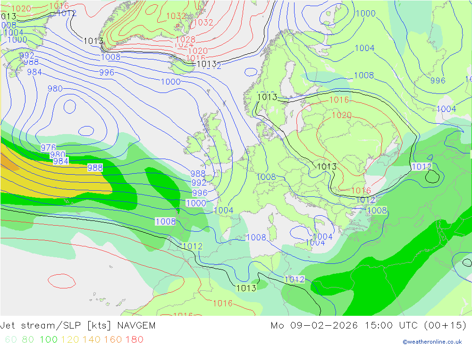Click the red 1028 isobar label
The height and width of the screenshot is (346, 472).
pyautogui.click(x=185, y=40)
